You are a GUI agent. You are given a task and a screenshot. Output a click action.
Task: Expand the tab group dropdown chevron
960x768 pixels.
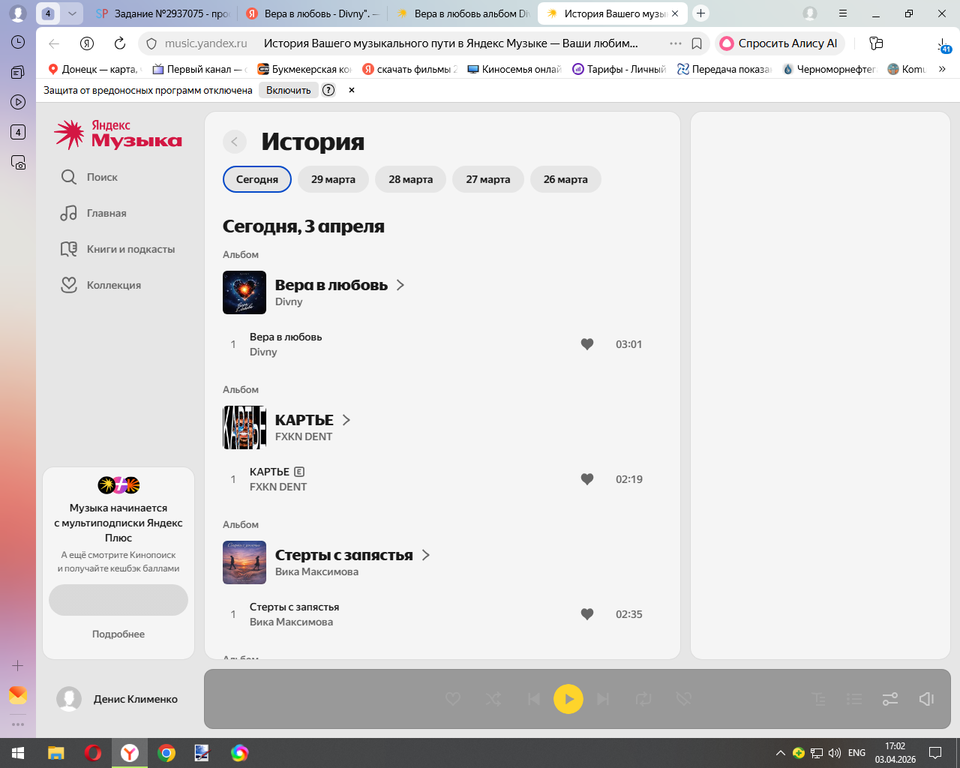click(x=72, y=13)
